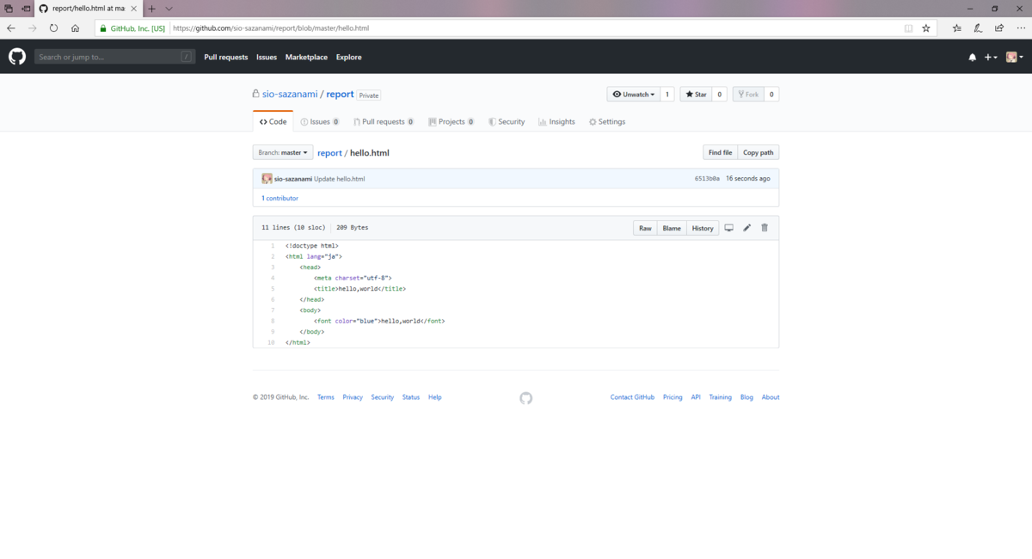Click the set tabs aside icon
Screen dimensions: 1032x559
tap(25, 8)
